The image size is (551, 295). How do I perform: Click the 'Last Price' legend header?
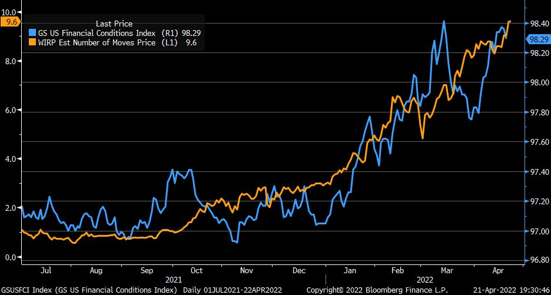coord(114,24)
